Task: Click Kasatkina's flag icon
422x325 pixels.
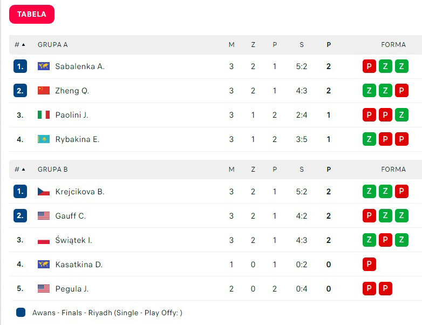Action: tap(44, 265)
